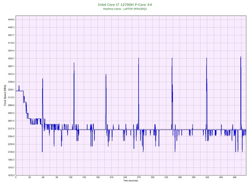The width and height of the screenshot is (250, 187).
Task: Click the y-axis value 4405.3
Action: (x=11, y=27)
